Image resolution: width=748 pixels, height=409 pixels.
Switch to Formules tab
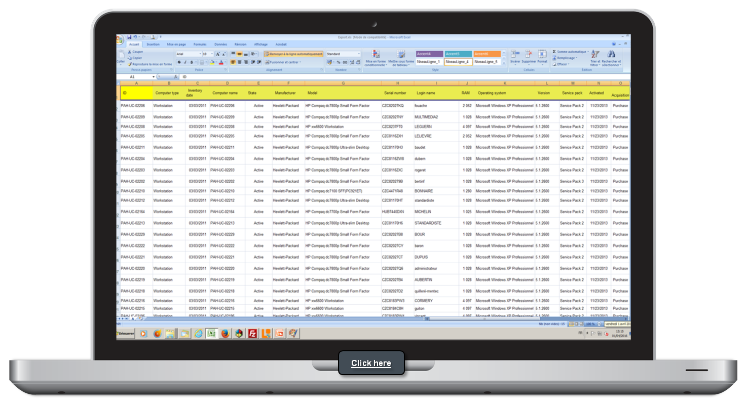[200, 44]
